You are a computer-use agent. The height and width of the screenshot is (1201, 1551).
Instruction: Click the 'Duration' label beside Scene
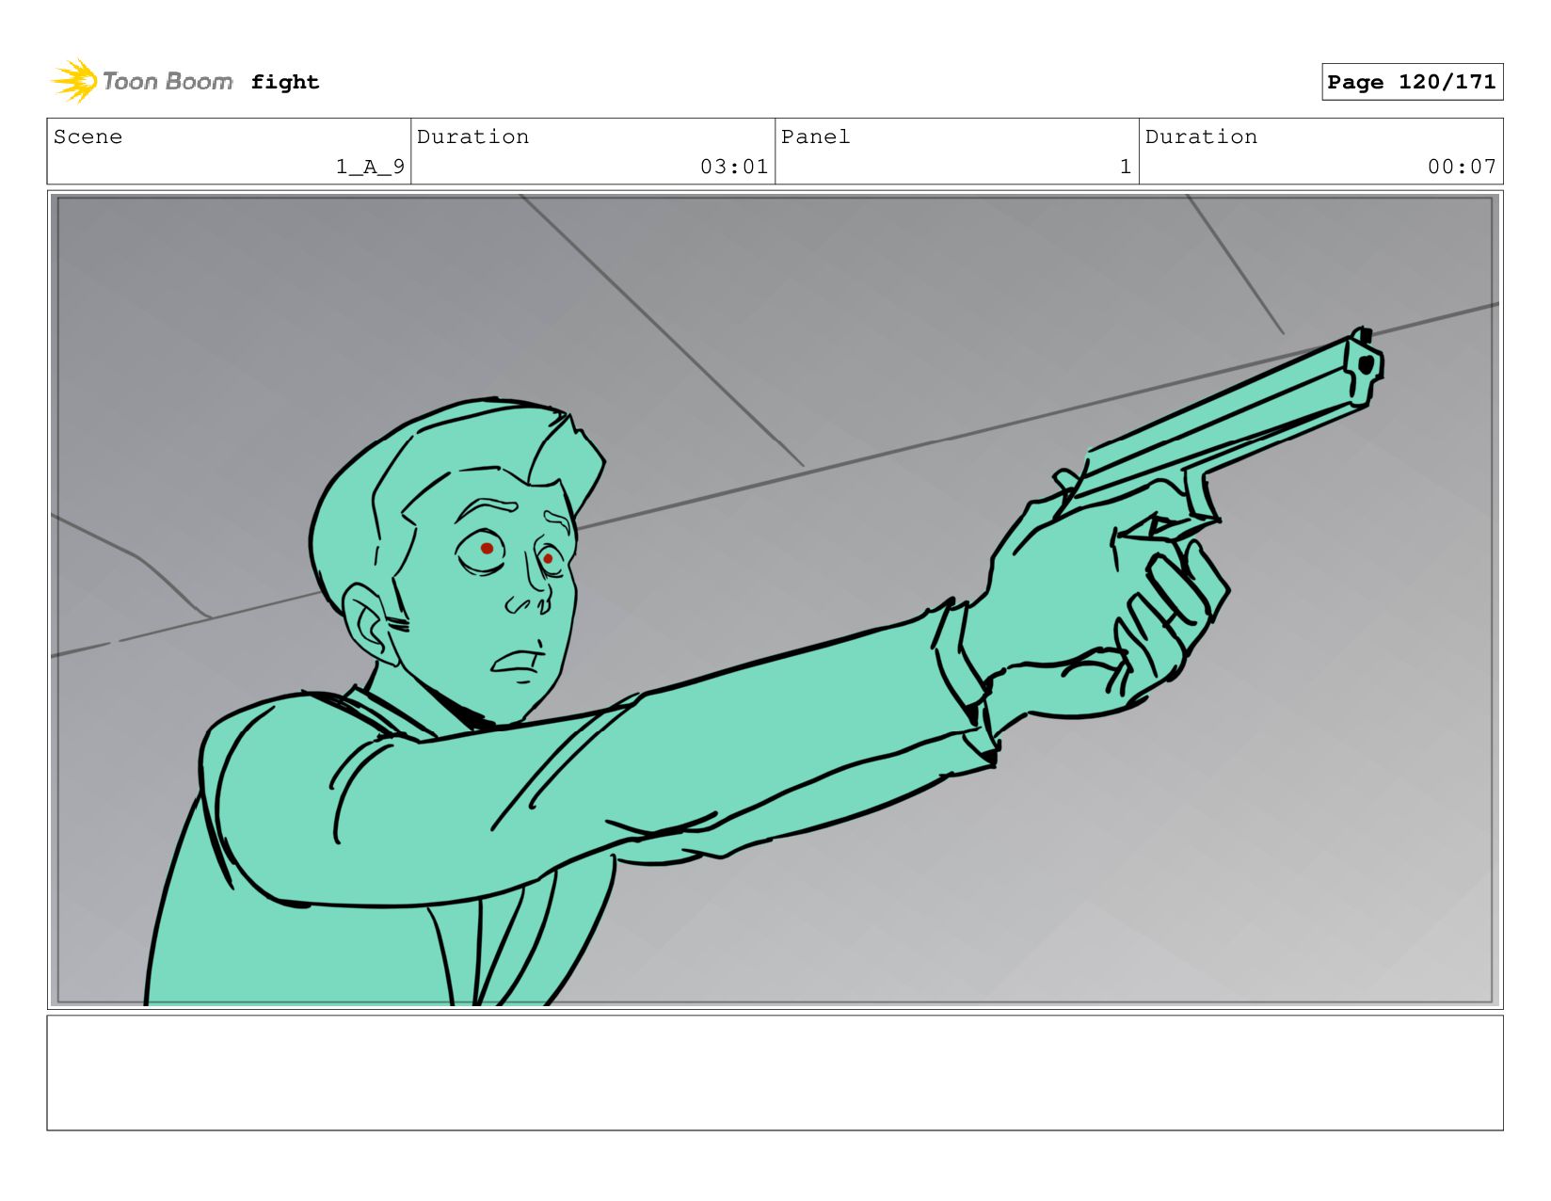[472, 136]
